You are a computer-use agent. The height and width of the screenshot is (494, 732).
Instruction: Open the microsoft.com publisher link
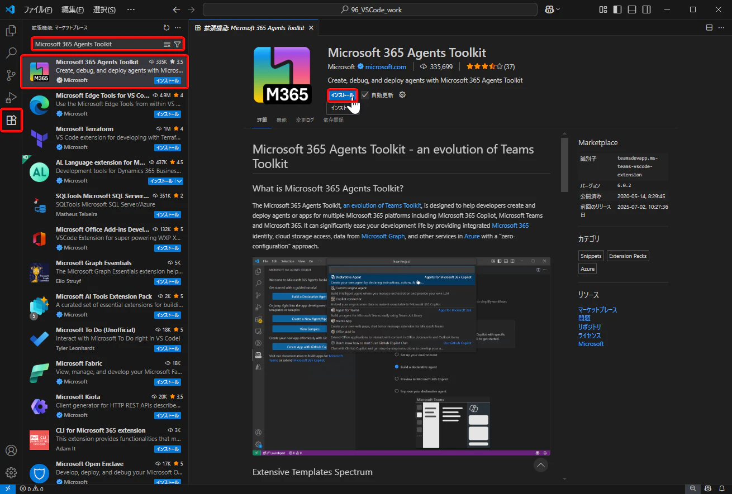pos(386,67)
